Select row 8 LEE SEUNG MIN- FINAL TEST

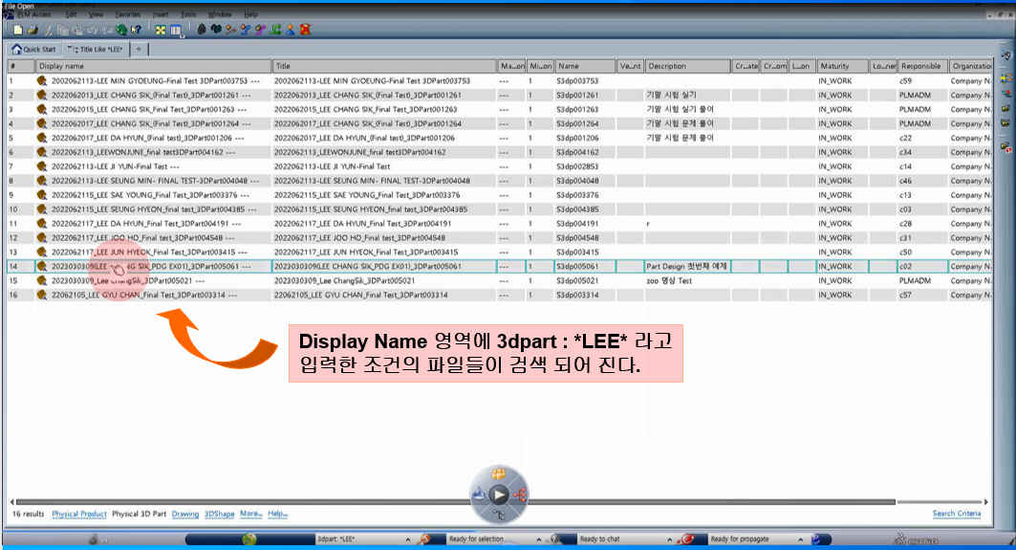pos(499,181)
